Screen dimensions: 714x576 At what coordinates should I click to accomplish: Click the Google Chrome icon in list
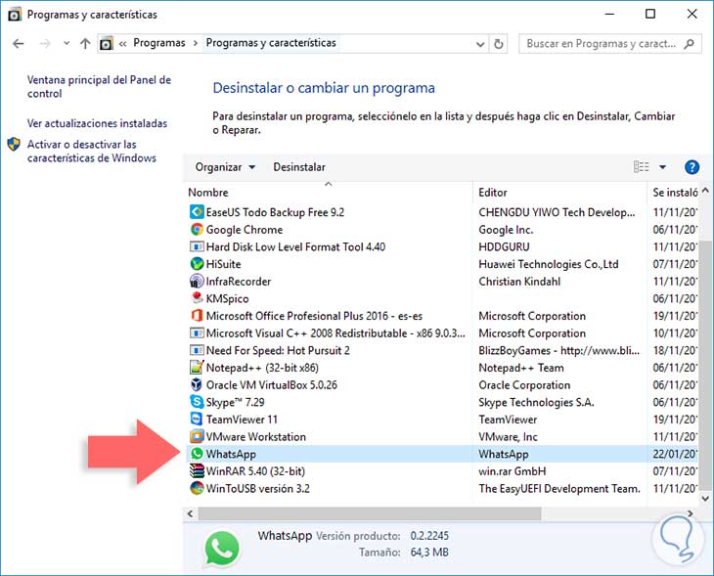tap(197, 230)
